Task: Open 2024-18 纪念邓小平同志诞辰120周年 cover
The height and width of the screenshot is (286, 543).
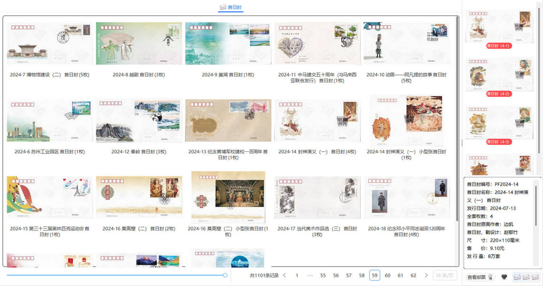Action: pyautogui.click(x=407, y=197)
